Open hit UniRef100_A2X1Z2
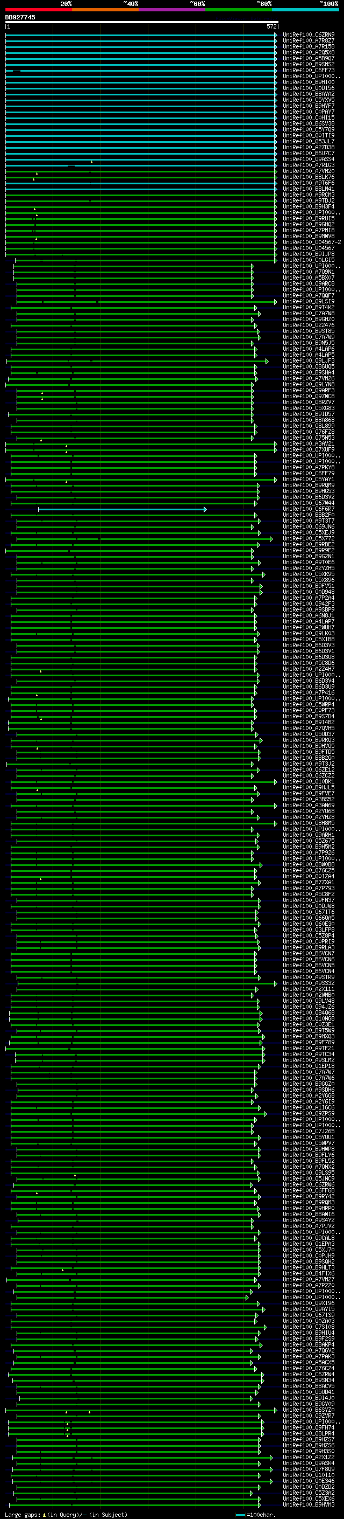344x1519 pixels. coord(309,1457)
